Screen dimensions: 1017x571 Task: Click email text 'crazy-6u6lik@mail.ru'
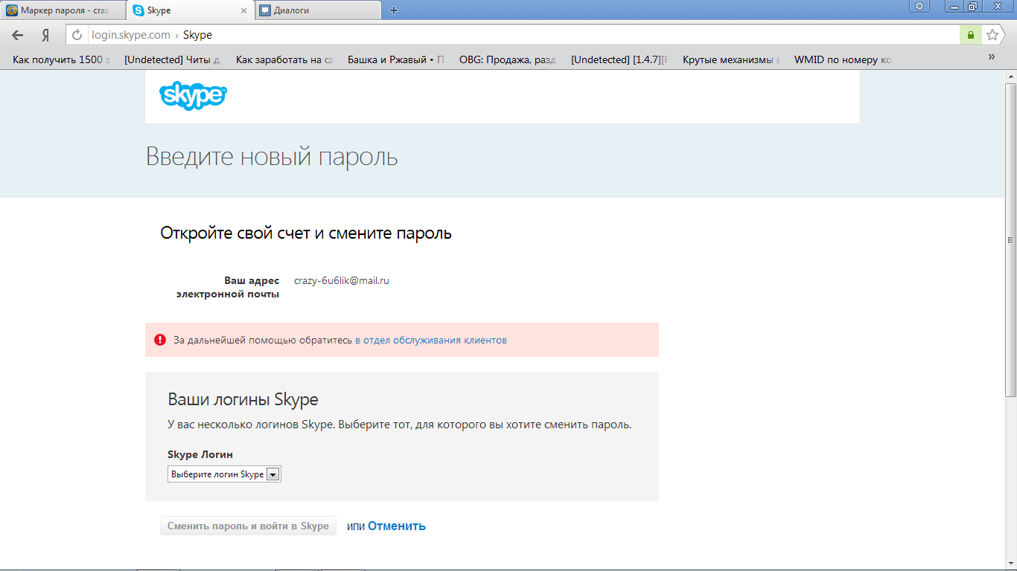pos(342,280)
